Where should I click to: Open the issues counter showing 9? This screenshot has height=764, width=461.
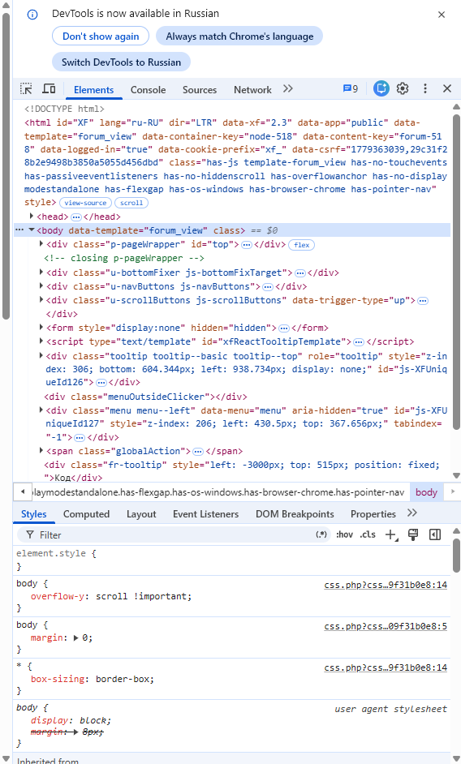click(x=351, y=88)
